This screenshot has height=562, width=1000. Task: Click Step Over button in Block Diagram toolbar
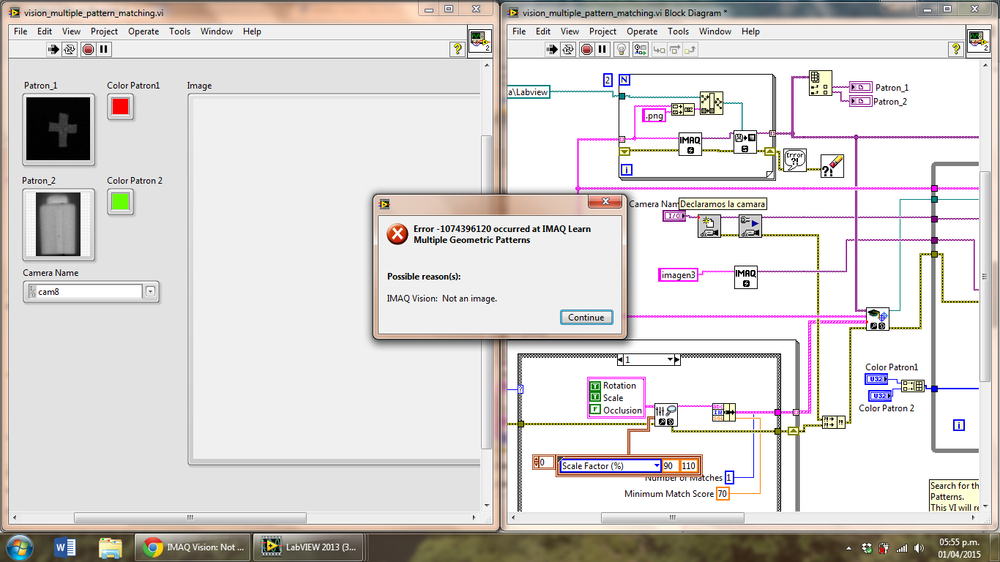pyautogui.click(x=674, y=50)
